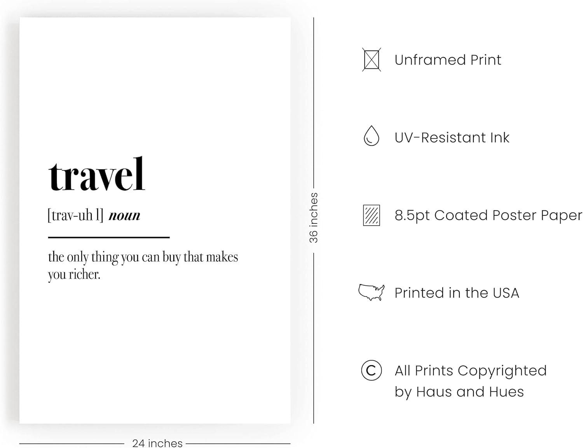Click the "you richer." text line

[74, 275]
